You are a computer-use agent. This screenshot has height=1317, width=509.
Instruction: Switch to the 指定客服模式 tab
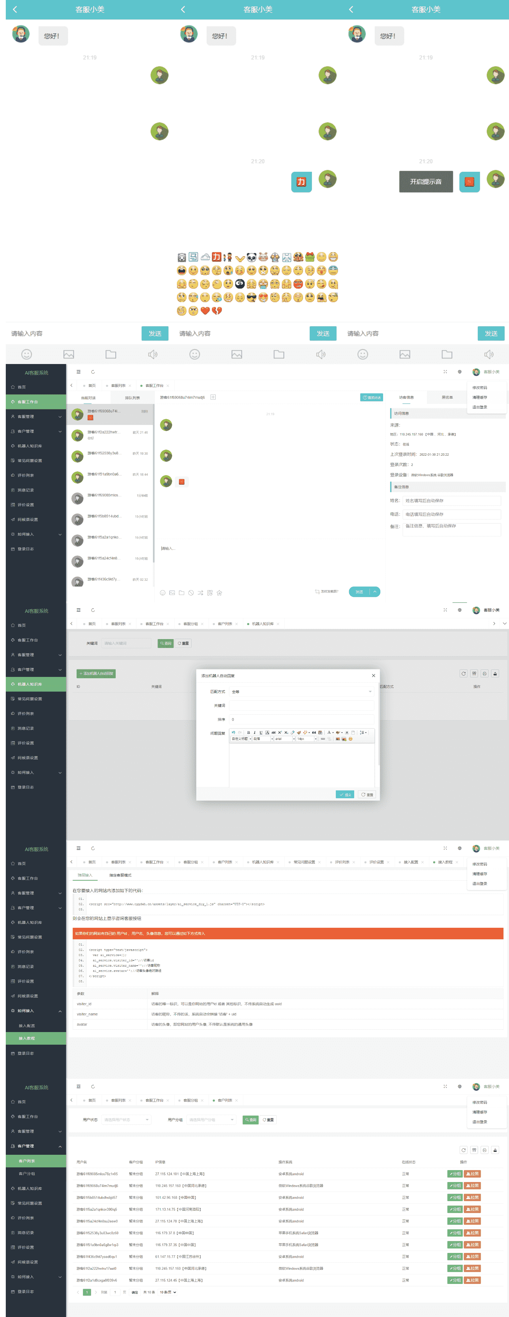120,875
